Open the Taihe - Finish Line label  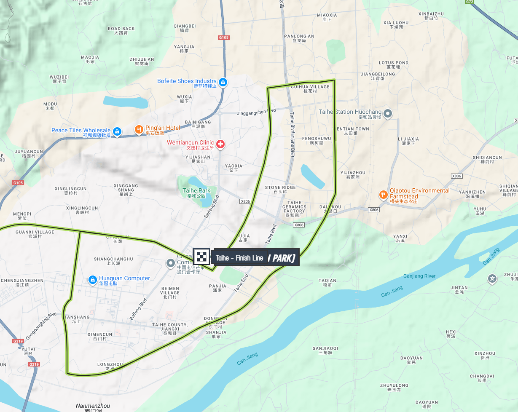tap(239, 258)
